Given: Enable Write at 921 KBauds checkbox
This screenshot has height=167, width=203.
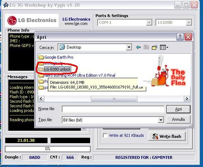Looking at the screenshot, I should [x=105, y=135].
